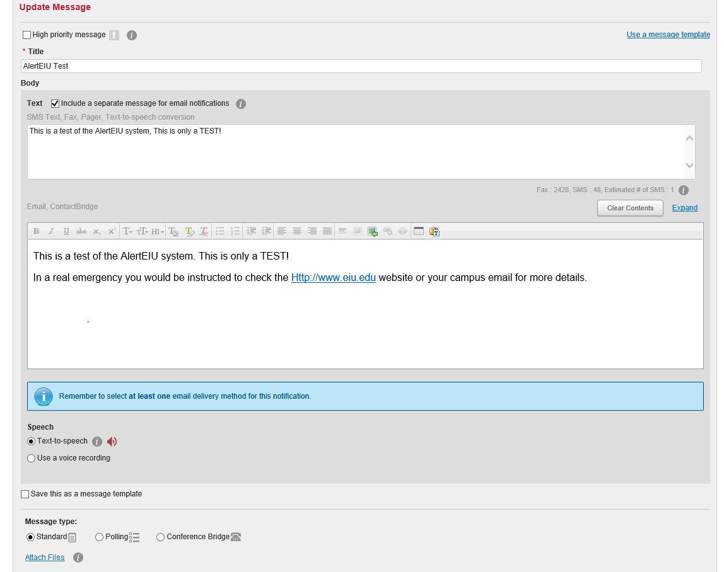Apply italic formatting in editor toolbar
The height and width of the screenshot is (572, 724).
51,231
